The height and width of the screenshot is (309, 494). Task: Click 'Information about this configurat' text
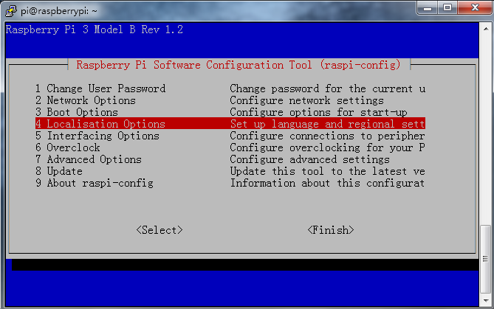click(x=328, y=183)
